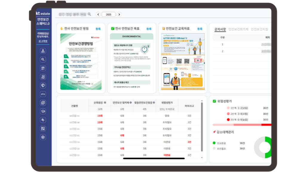The image size is (306, 172).
Task: Click the table scrollbar up arrow
Action: (202, 101)
